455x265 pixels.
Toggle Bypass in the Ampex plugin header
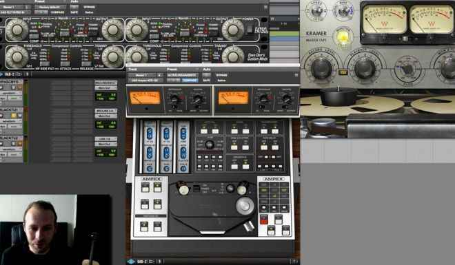click(x=221, y=75)
